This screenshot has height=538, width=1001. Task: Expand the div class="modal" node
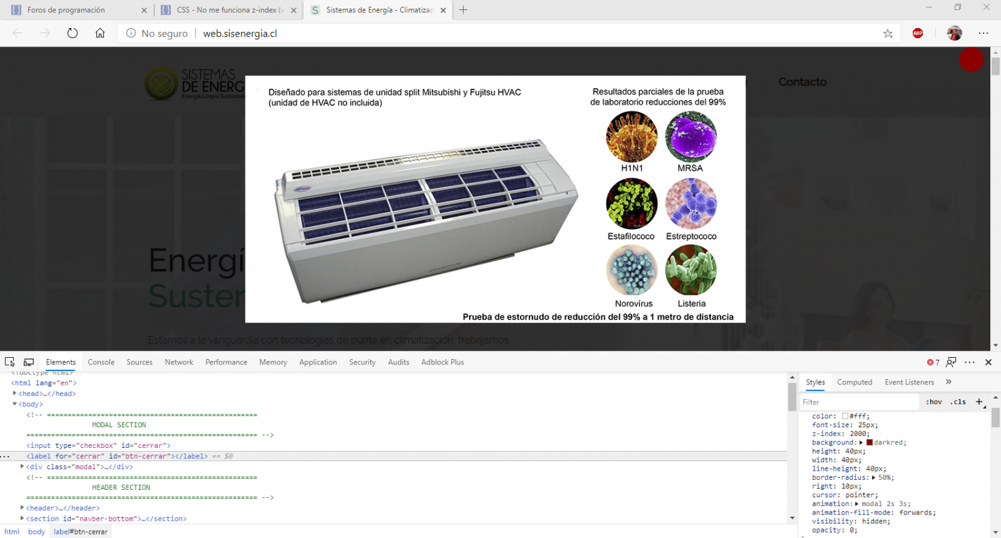point(23,467)
